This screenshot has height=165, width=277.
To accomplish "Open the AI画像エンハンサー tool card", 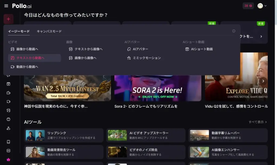I will click(x=228, y=152).
